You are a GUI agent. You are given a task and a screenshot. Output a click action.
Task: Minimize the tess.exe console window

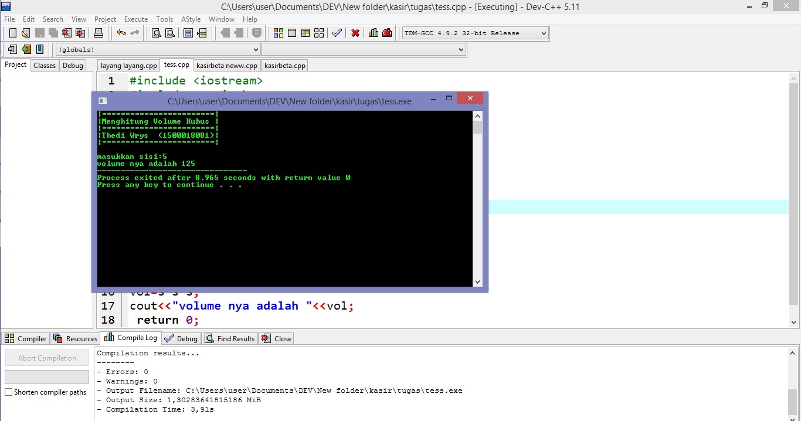coord(433,99)
